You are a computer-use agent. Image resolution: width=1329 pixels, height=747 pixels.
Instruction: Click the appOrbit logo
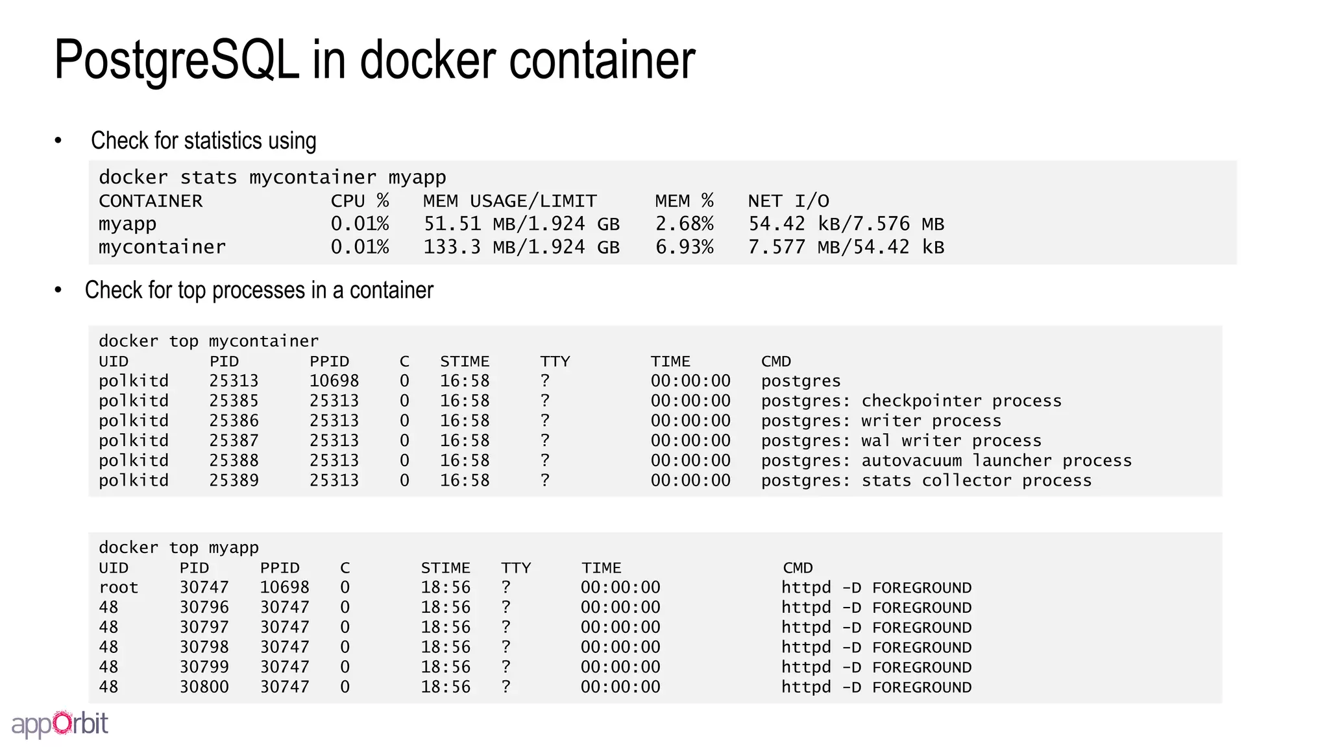[60, 724]
